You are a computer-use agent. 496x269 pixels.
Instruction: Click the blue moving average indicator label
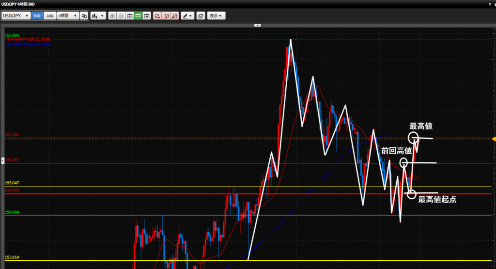point(28,44)
